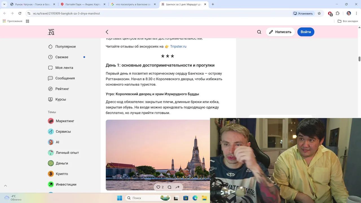361x203 pixels.
Task: Click the Написать button
Action: 280,32
